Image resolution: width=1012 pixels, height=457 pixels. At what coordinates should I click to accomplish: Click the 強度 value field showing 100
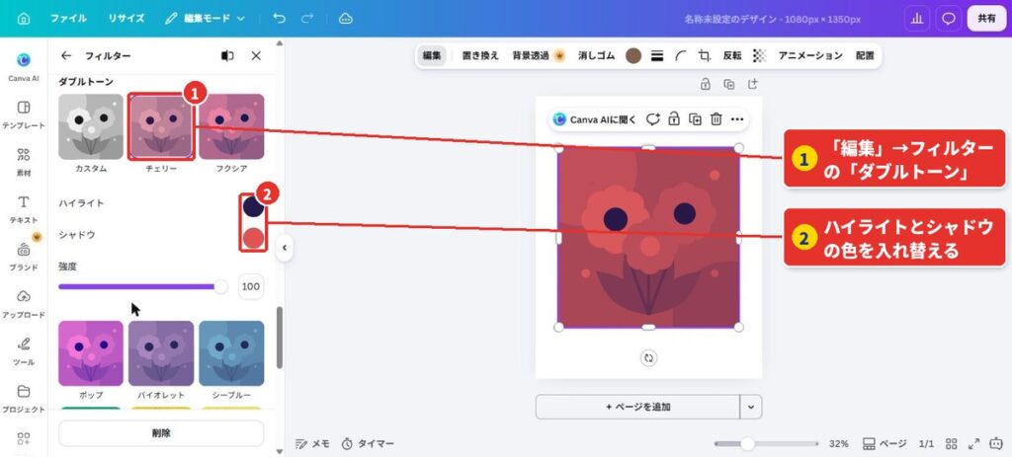pos(250,287)
